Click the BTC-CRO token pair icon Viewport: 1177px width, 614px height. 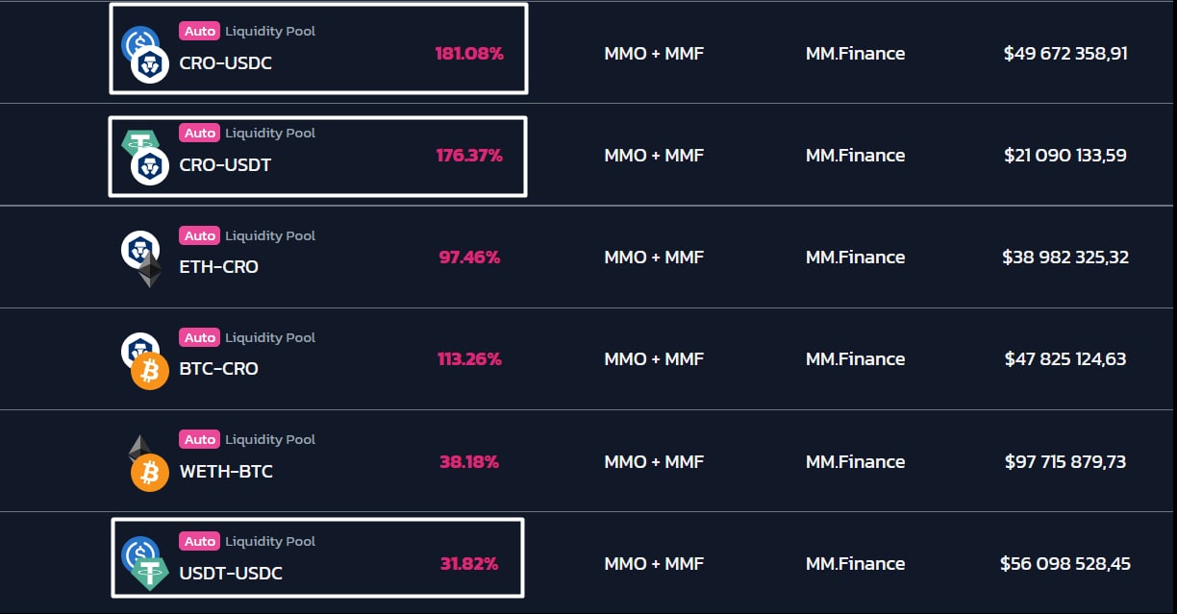click(x=144, y=359)
